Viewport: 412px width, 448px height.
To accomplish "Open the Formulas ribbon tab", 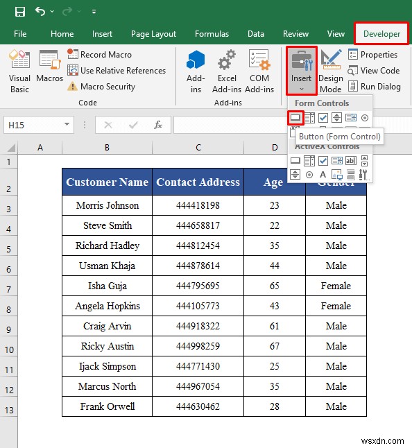I will click(x=212, y=34).
